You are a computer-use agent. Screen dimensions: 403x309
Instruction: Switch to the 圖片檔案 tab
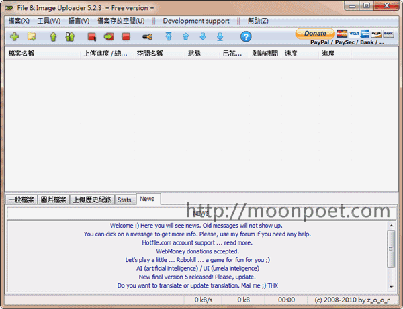click(54, 200)
